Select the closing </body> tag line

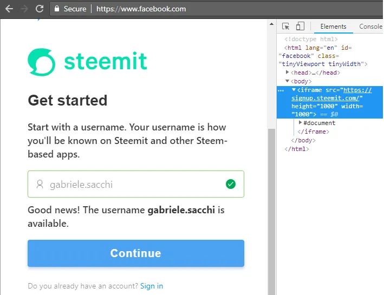(303, 140)
